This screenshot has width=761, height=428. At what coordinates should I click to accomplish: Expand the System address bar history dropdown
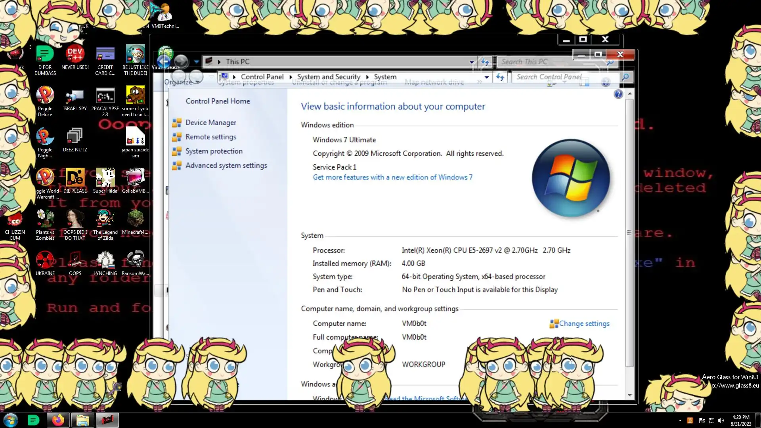[486, 77]
